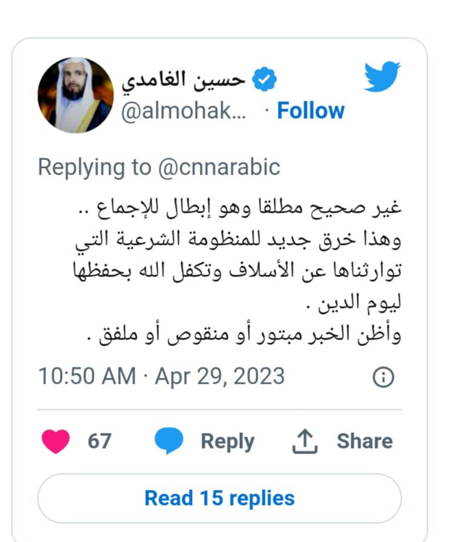This screenshot has width=452, height=542.
Task: Click the author's Arabic display name
Action: (x=183, y=81)
